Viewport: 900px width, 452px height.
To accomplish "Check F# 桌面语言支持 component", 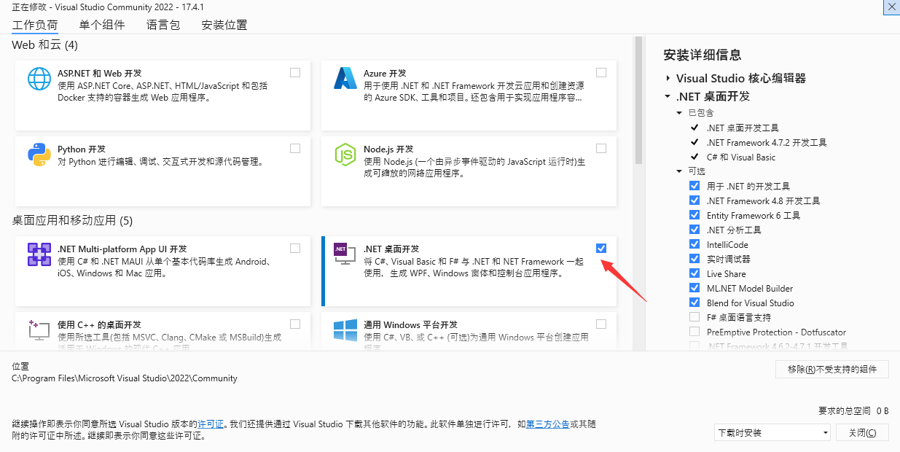I will 694,317.
